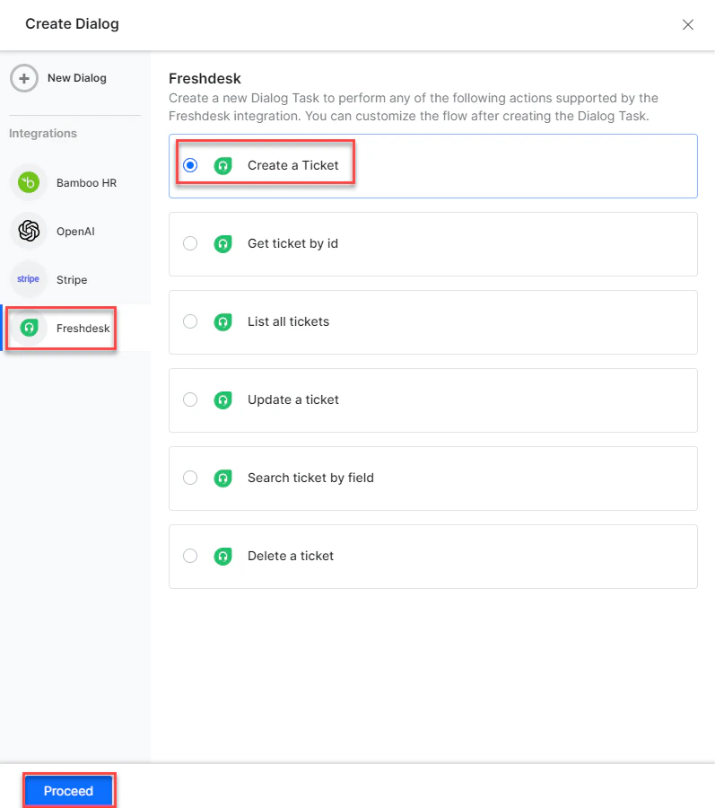
Task: Click the Bamboo HR integration icon
Action: pyautogui.click(x=27, y=182)
